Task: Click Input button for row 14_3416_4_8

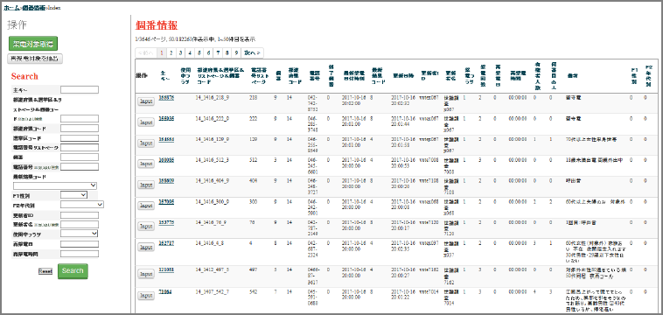Action: (146, 247)
